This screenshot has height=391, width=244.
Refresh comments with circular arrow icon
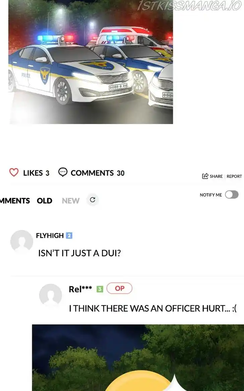[93, 200]
